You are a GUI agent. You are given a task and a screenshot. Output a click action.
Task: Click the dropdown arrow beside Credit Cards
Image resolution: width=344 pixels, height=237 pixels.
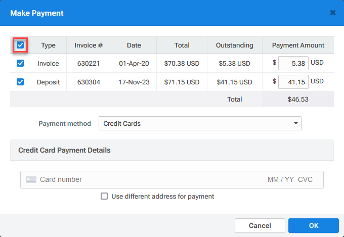pyautogui.click(x=295, y=123)
